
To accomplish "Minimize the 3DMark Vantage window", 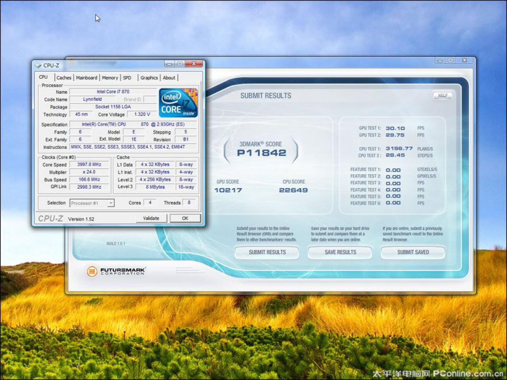I will point(440,61).
